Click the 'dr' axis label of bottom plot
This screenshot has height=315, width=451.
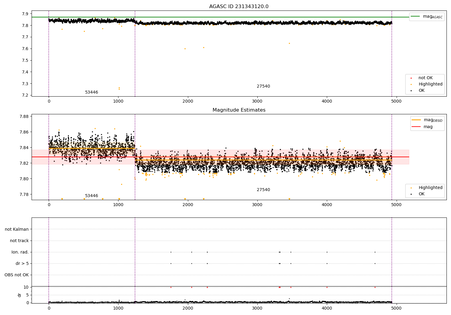click(20, 295)
